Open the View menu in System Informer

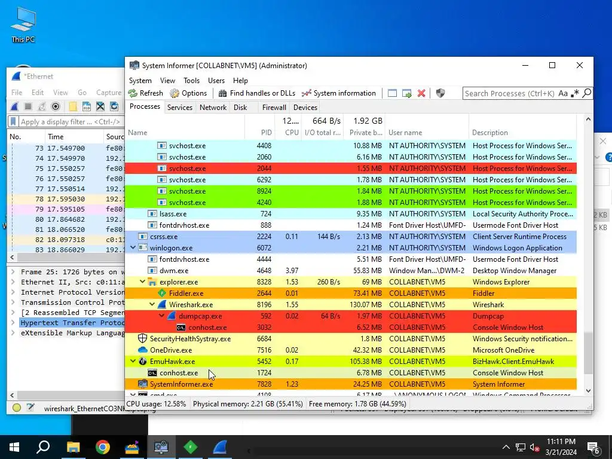167,81
